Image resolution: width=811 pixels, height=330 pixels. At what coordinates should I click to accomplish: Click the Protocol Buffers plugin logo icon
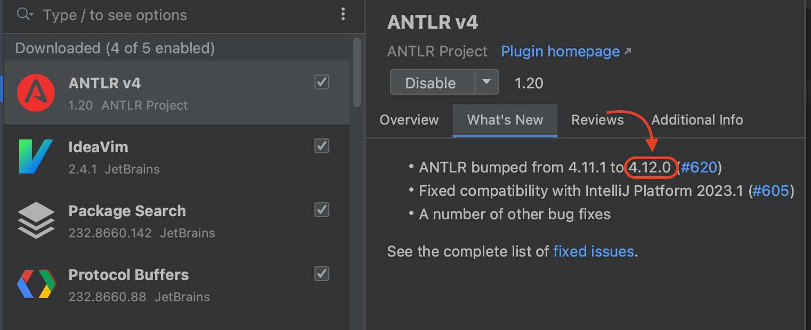tap(36, 284)
